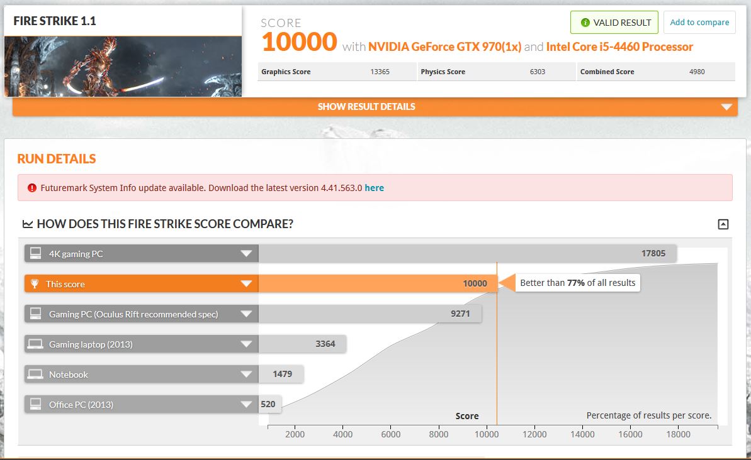Expand the Office PC (2013) dropdown arrow
The image size is (751, 460).
(246, 404)
